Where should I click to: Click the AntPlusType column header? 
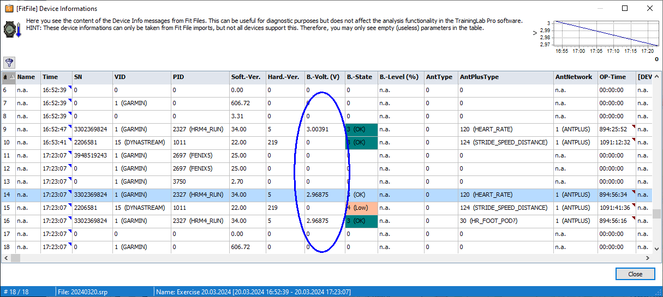tap(505, 77)
